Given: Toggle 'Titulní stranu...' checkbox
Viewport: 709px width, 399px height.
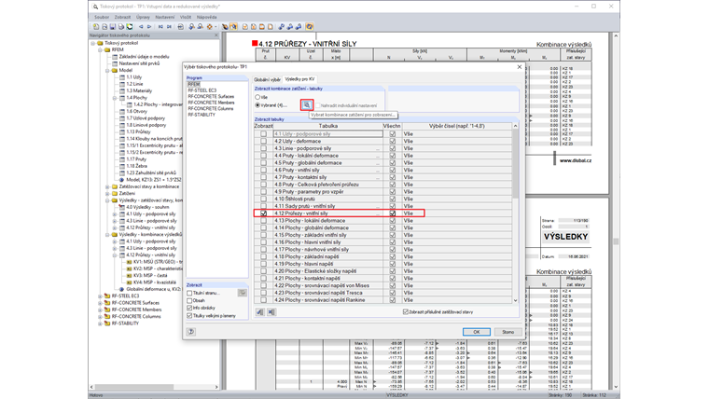Looking at the screenshot, I should coord(189,294).
